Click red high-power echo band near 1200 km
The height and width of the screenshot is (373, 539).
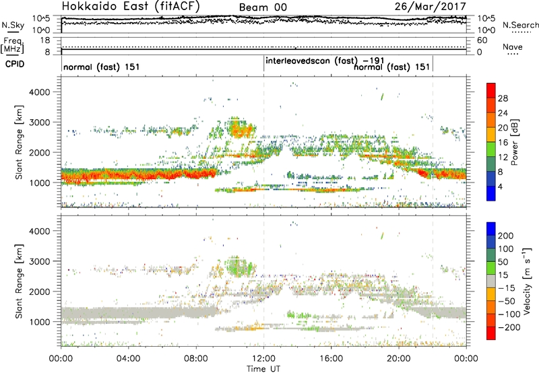click(x=137, y=174)
